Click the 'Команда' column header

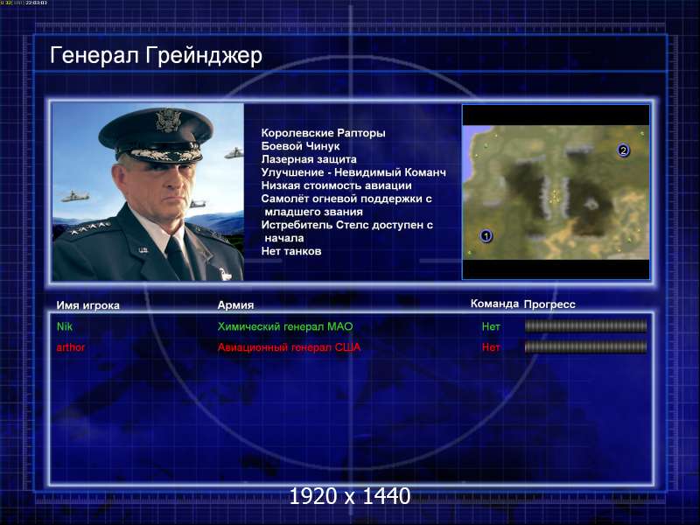coord(494,304)
